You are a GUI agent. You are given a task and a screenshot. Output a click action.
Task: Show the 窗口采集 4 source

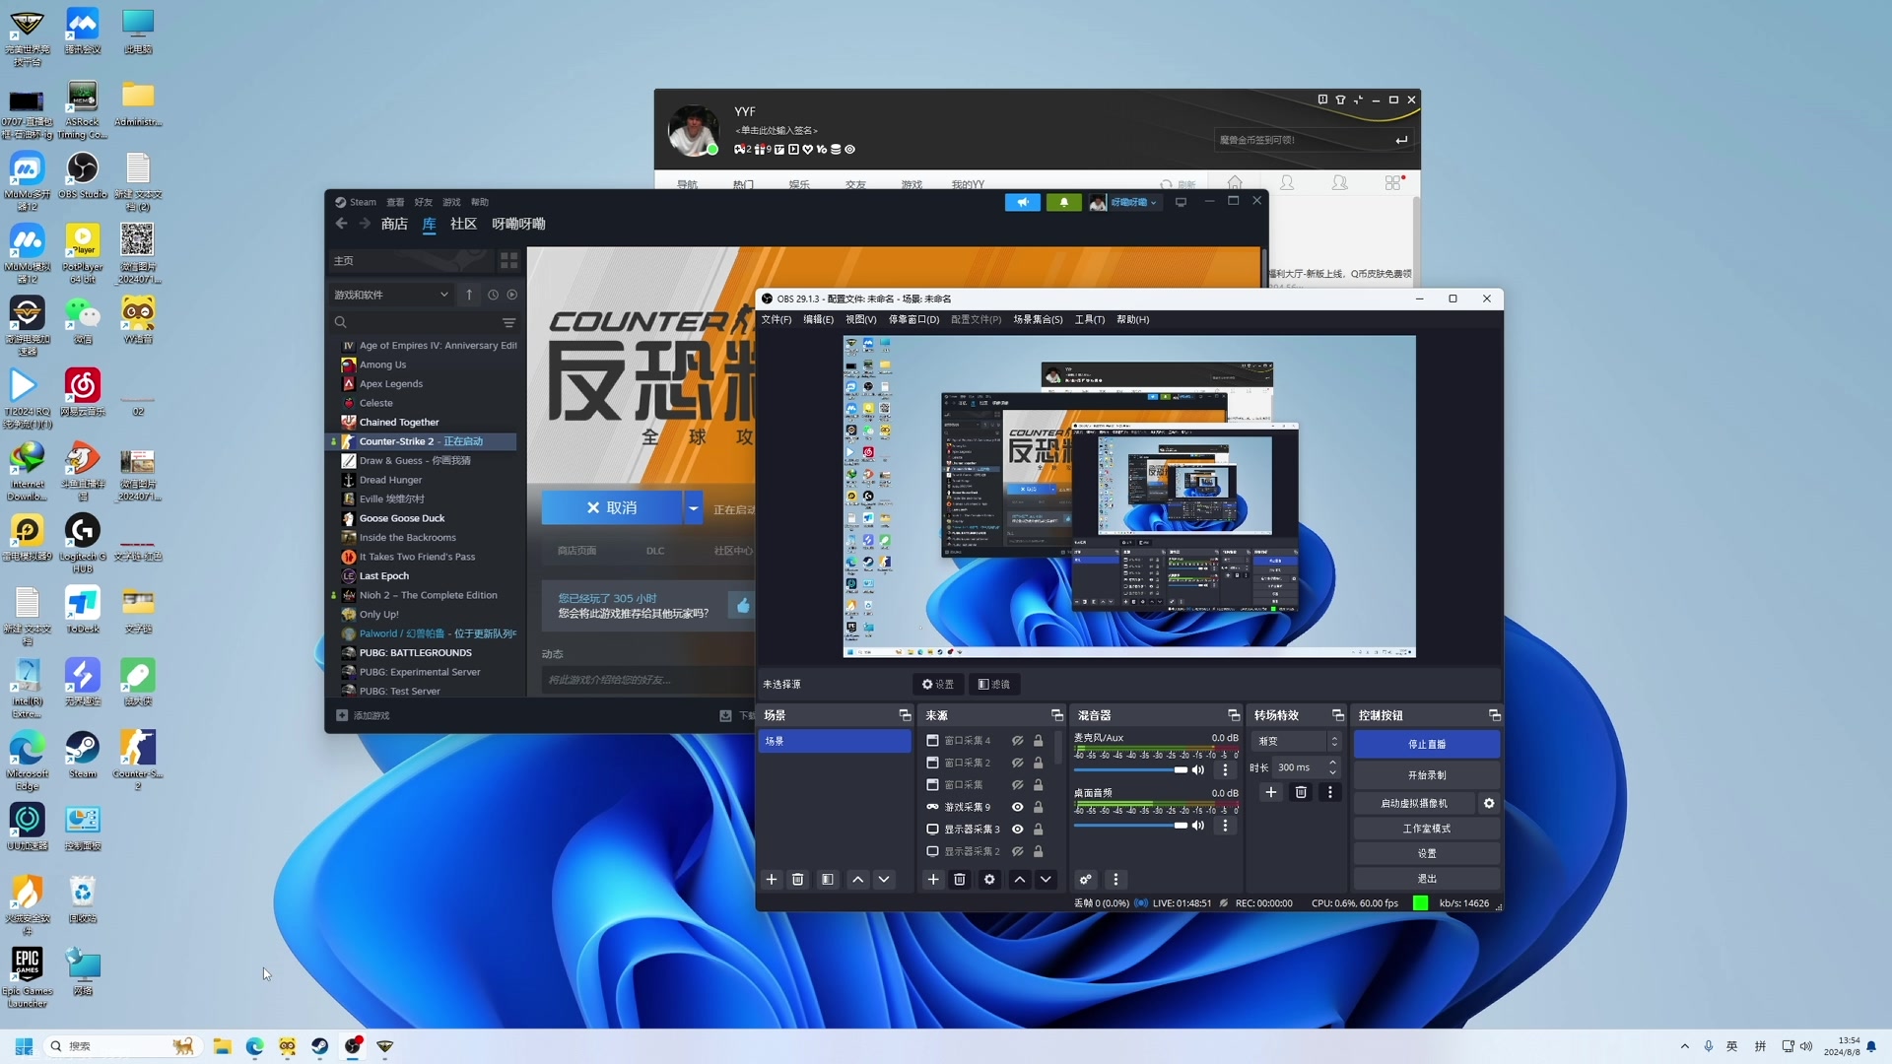point(1018,741)
